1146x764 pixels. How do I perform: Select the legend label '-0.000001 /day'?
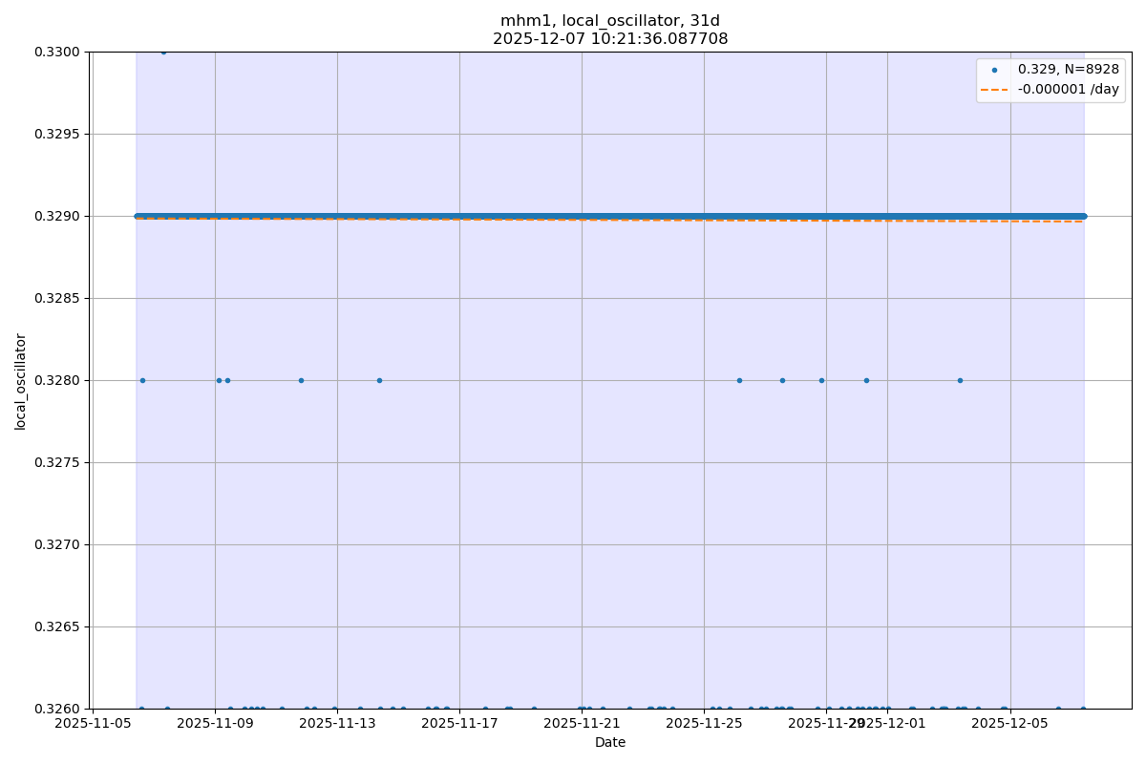[x=1068, y=89]
